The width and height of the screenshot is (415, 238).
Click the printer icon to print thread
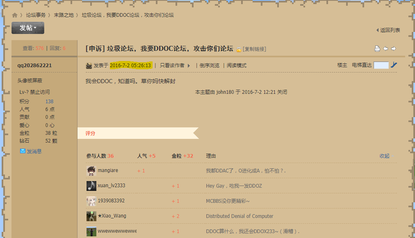pyautogui.click(x=377, y=49)
